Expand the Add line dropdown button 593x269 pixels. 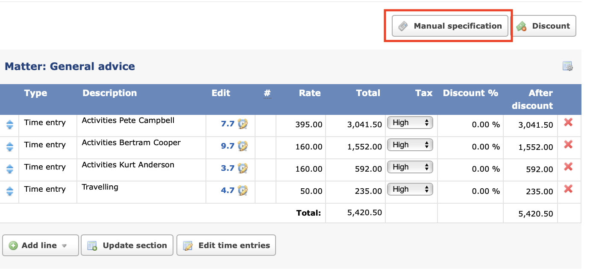tap(41, 246)
